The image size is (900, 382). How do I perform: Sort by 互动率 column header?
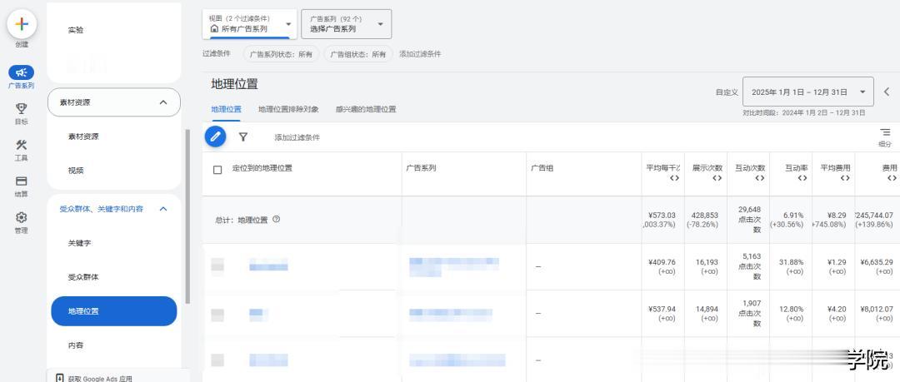point(796,168)
